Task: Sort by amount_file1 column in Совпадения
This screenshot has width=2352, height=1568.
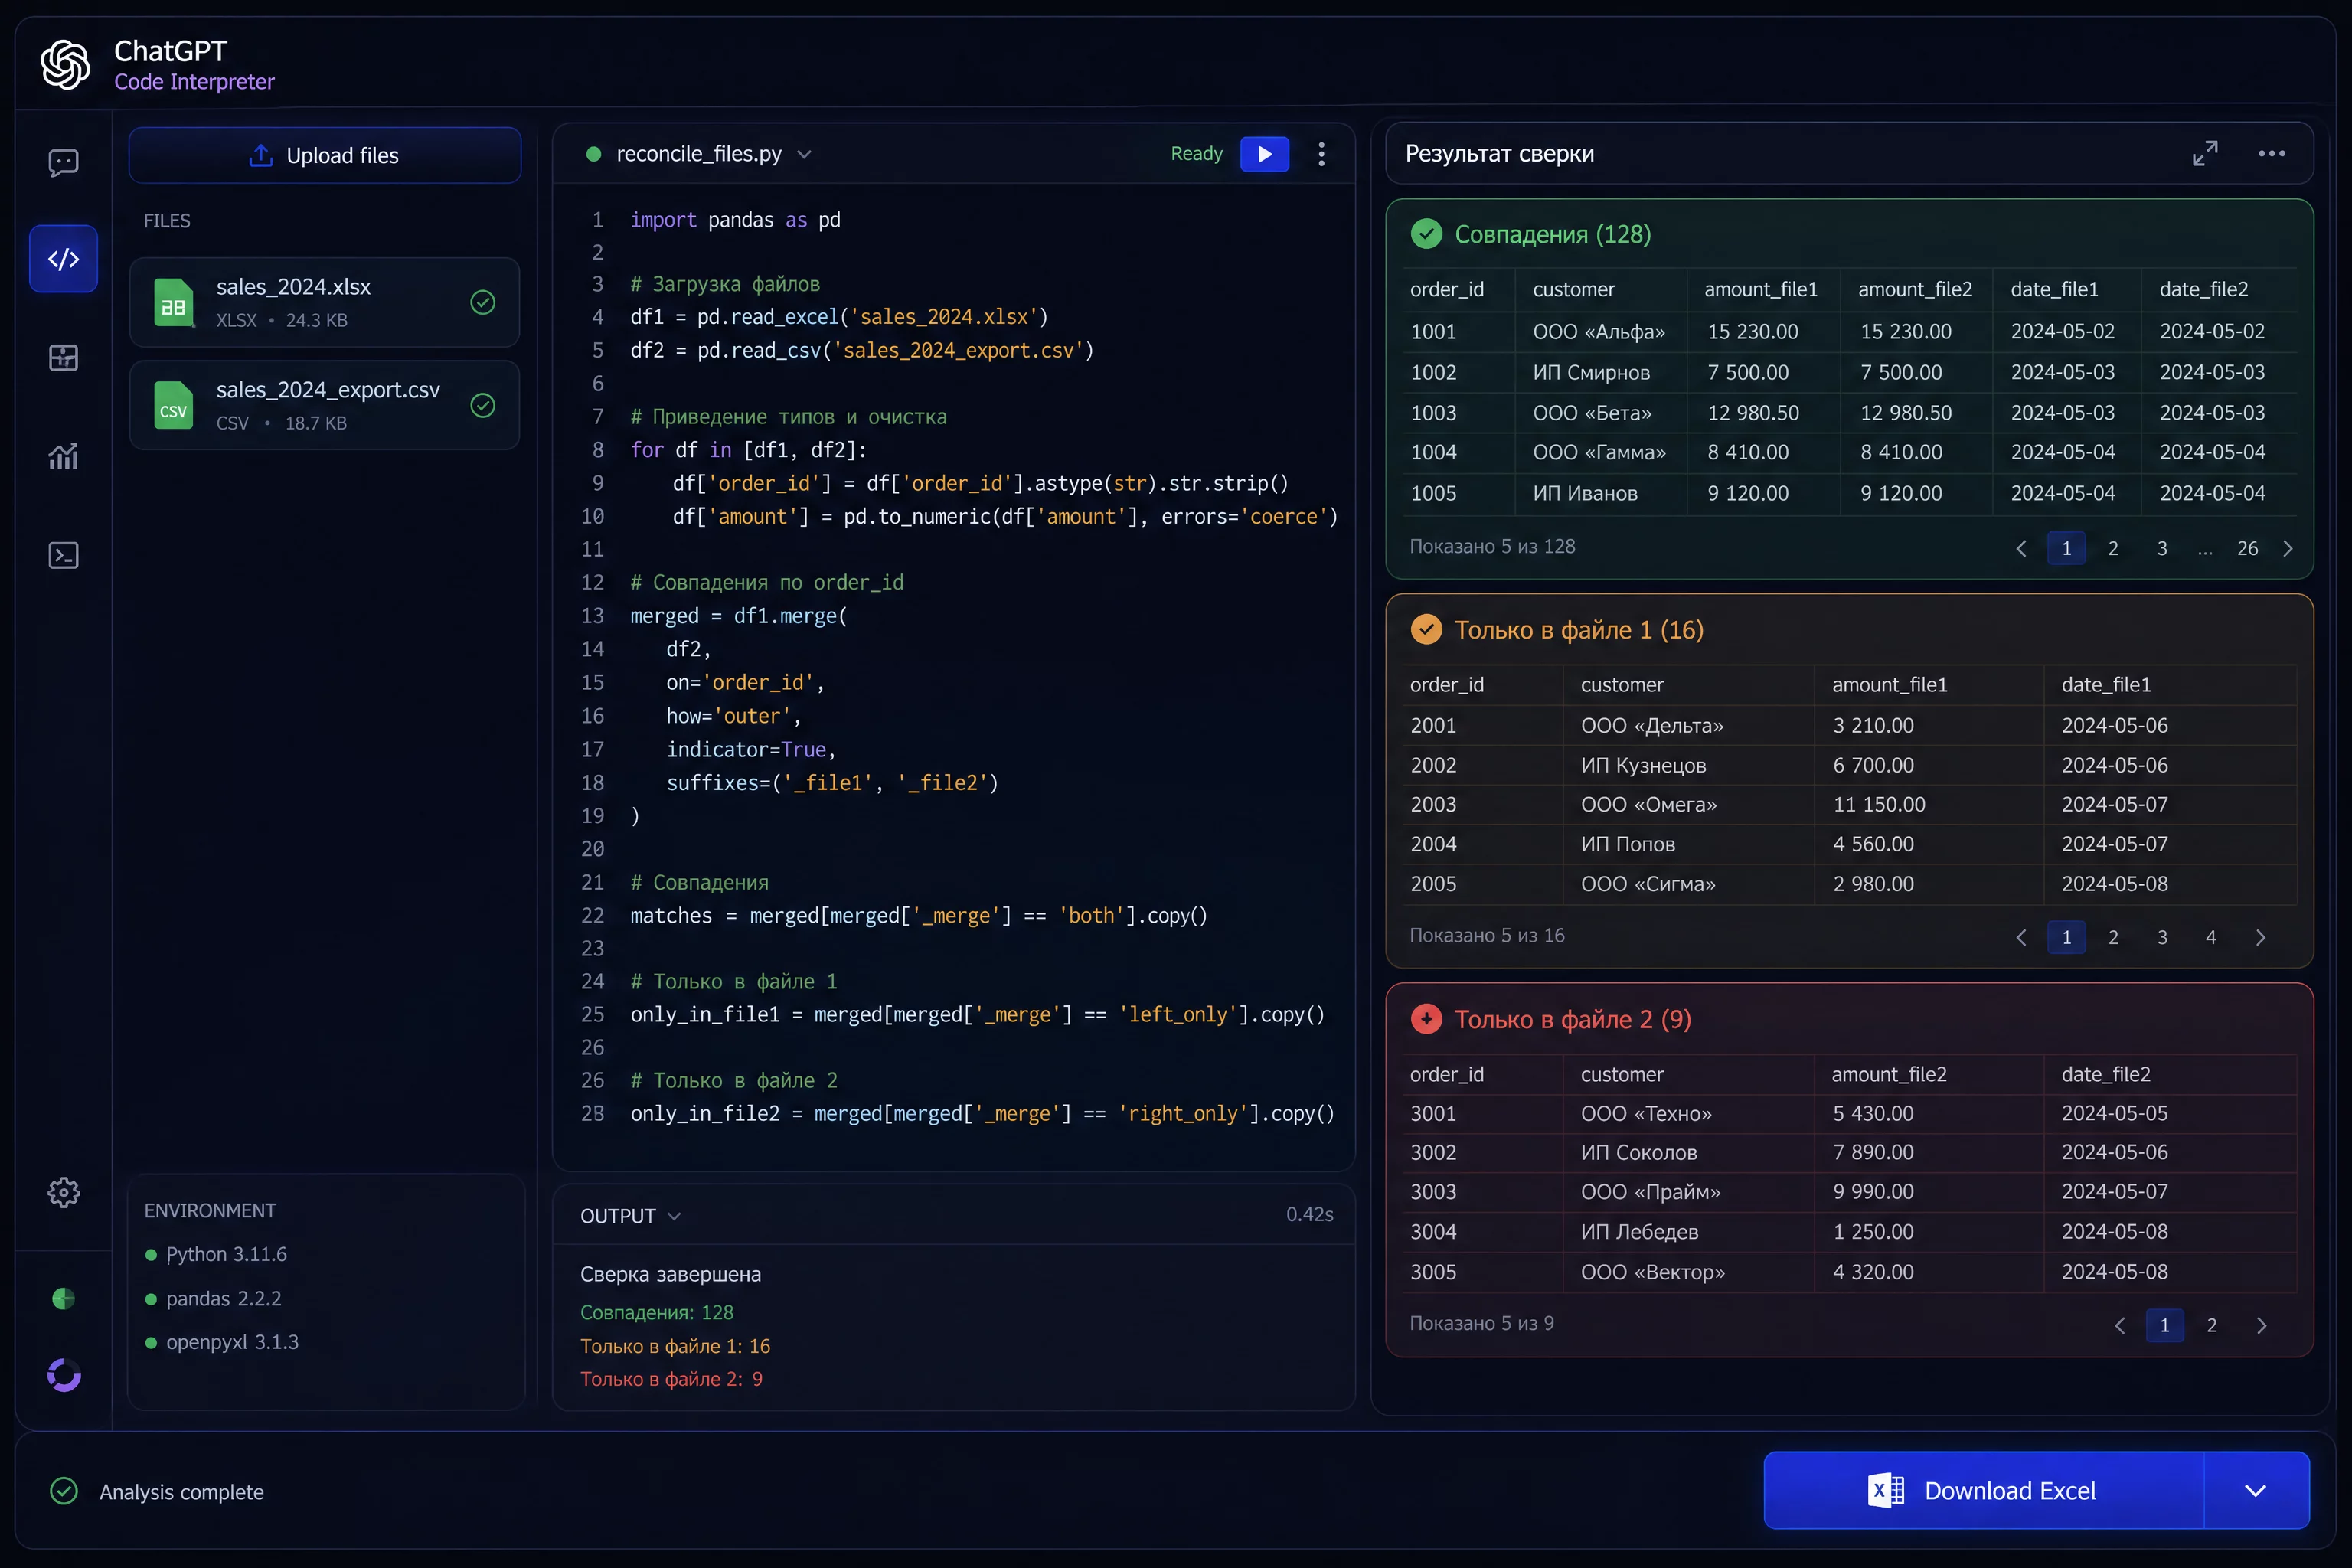Action: (1761, 289)
